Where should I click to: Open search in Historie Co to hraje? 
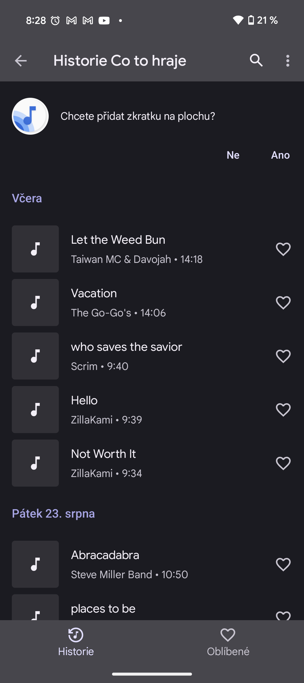(x=256, y=61)
